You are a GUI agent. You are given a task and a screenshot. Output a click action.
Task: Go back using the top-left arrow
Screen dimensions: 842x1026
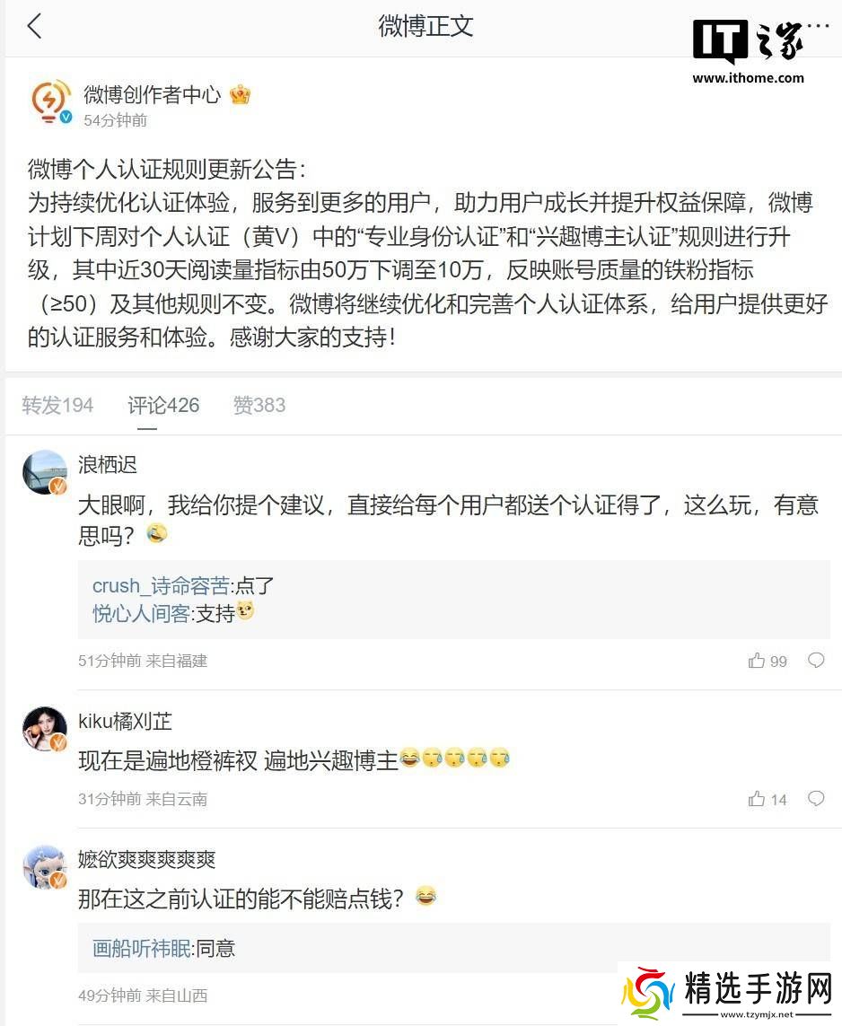click(x=34, y=26)
